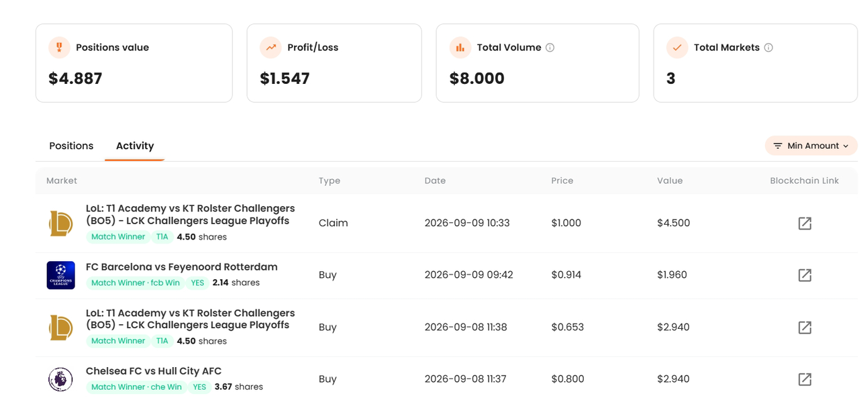This screenshot has height=402, width=859.
Task: Click the $4.887 positions value amount
Action: (75, 79)
